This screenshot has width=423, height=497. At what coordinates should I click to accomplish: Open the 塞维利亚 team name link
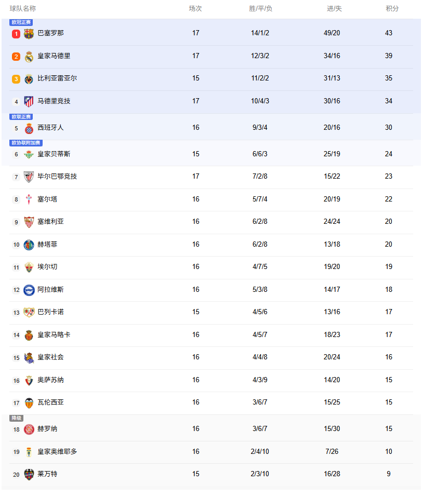tap(50, 222)
